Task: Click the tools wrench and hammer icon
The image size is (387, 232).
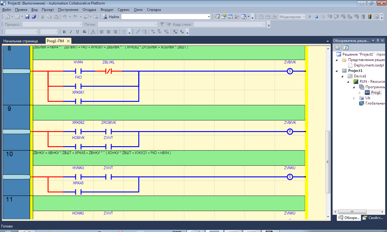Action: coord(237,17)
